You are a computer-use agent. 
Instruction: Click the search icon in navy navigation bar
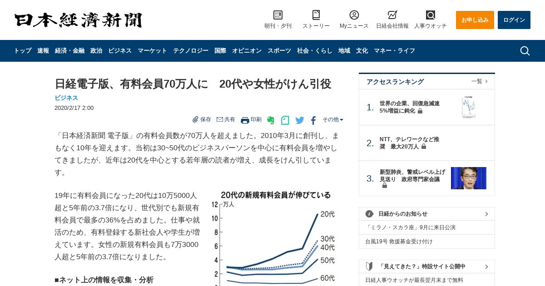[525, 51]
